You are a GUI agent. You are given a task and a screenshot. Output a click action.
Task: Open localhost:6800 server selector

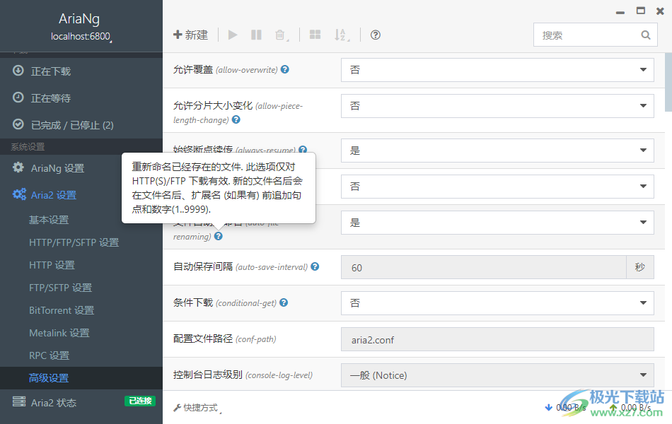coord(81,37)
